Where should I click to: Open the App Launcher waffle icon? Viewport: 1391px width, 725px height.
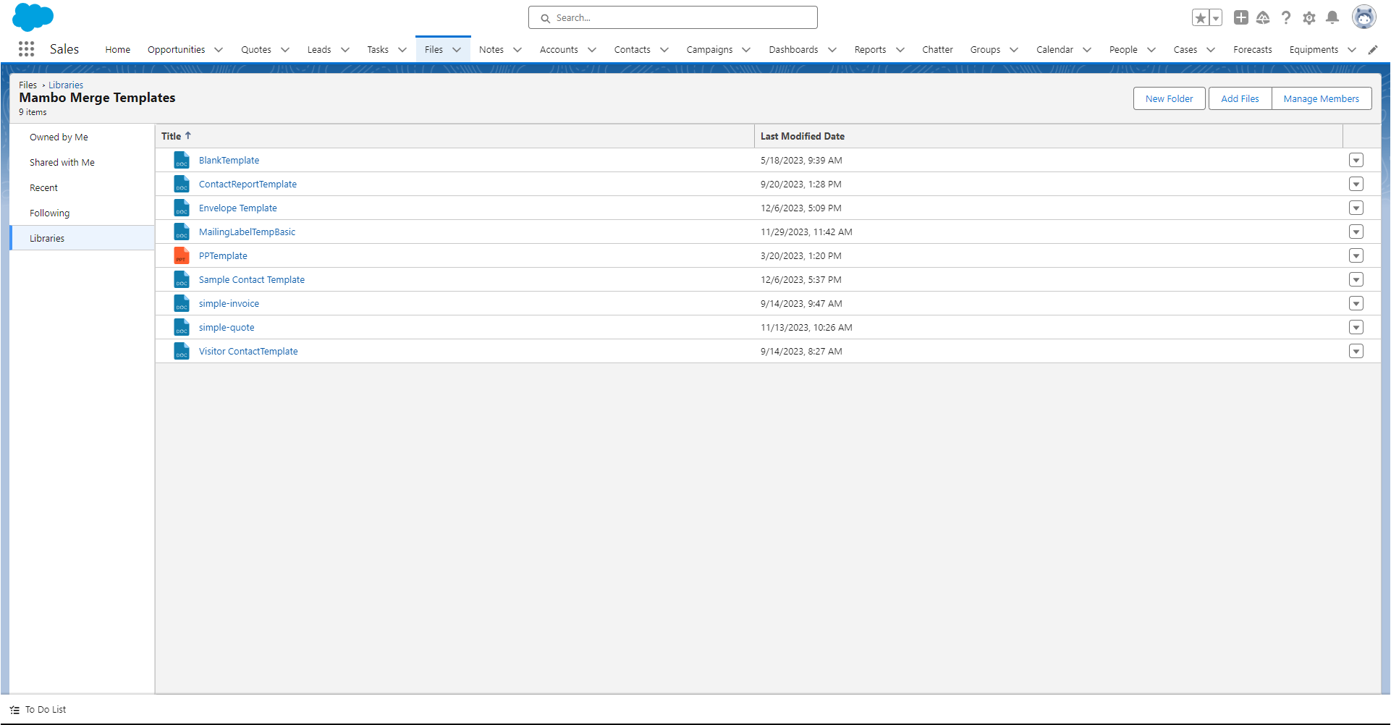point(26,48)
